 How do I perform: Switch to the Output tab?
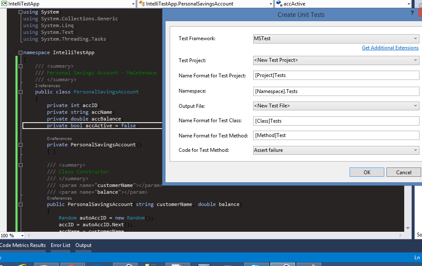click(x=83, y=245)
